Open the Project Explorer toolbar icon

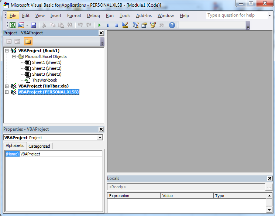coord(136,25)
